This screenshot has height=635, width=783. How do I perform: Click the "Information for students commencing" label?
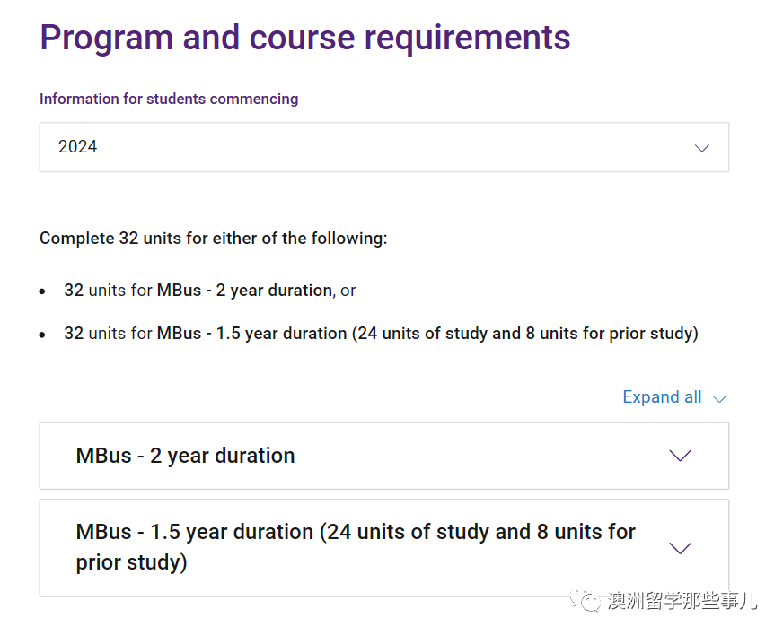click(x=169, y=99)
